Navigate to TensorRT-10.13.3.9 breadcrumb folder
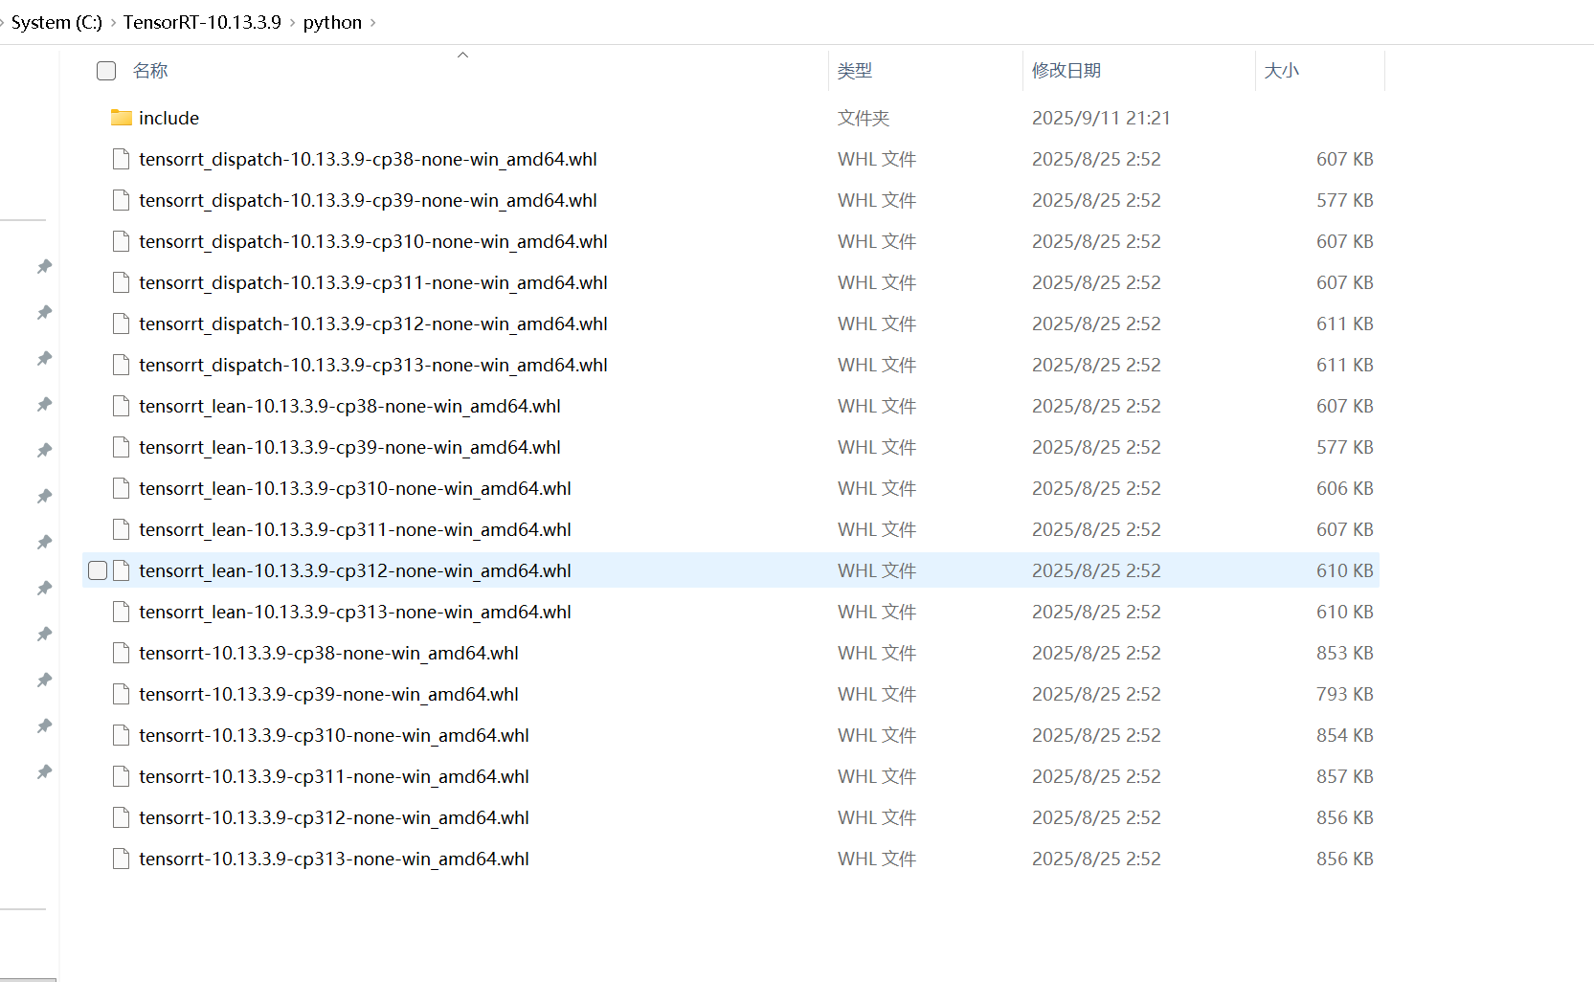 point(202,22)
